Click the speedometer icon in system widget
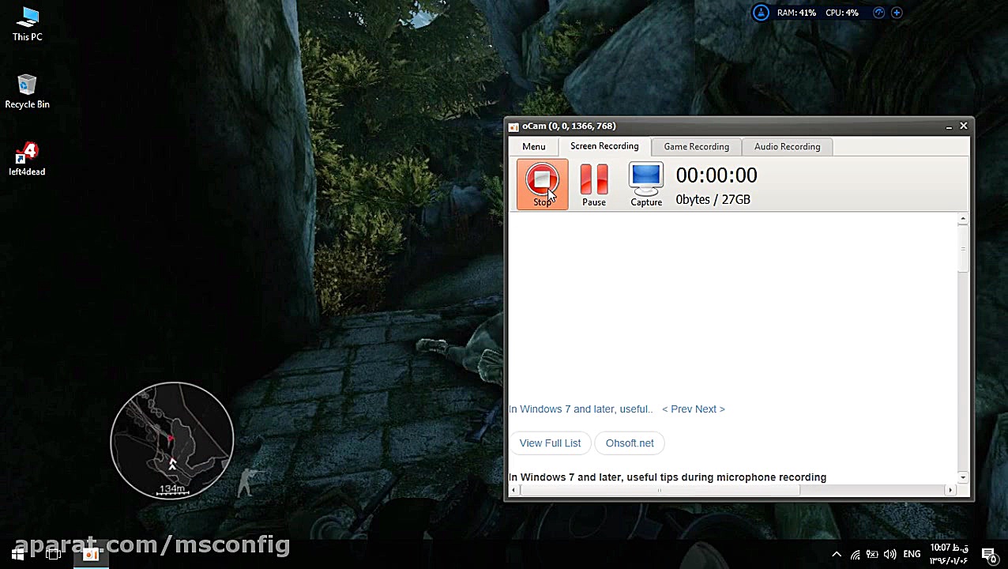 (879, 13)
